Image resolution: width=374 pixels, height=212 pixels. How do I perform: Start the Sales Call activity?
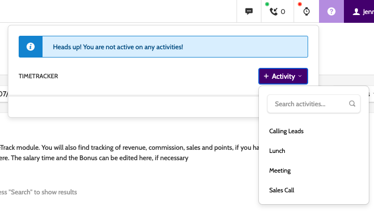[x=282, y=190]
